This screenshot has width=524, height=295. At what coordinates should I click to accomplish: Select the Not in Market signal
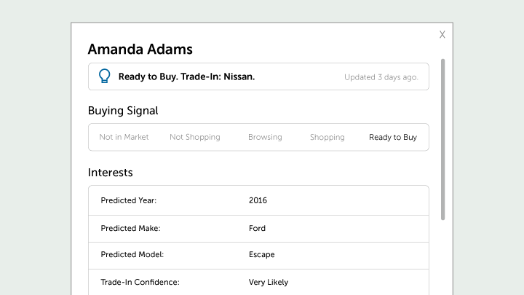[124, 137]
